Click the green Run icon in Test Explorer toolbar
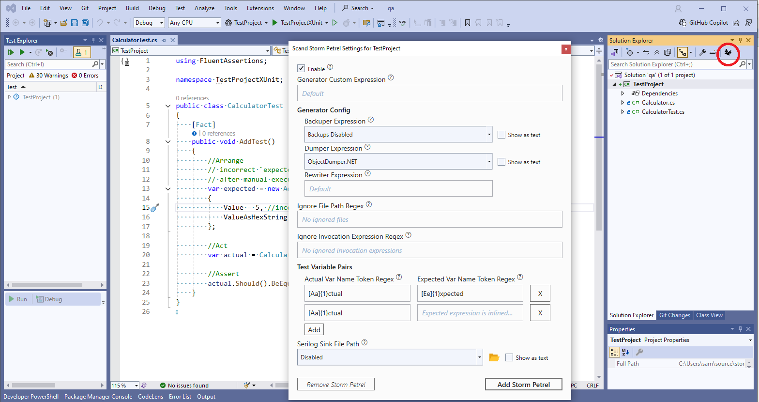The height and width of the screenshot is (402, 759). pos(22,52)
